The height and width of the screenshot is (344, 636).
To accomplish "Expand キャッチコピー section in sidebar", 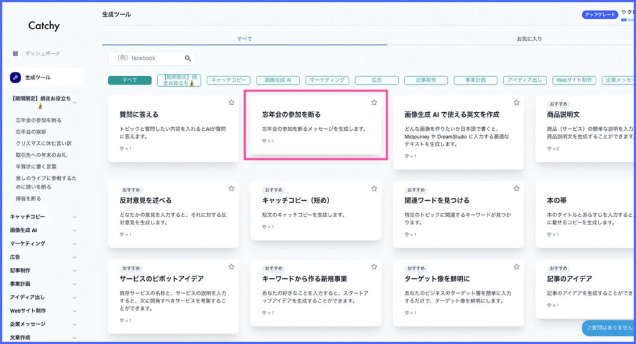I will click(75, 217).
